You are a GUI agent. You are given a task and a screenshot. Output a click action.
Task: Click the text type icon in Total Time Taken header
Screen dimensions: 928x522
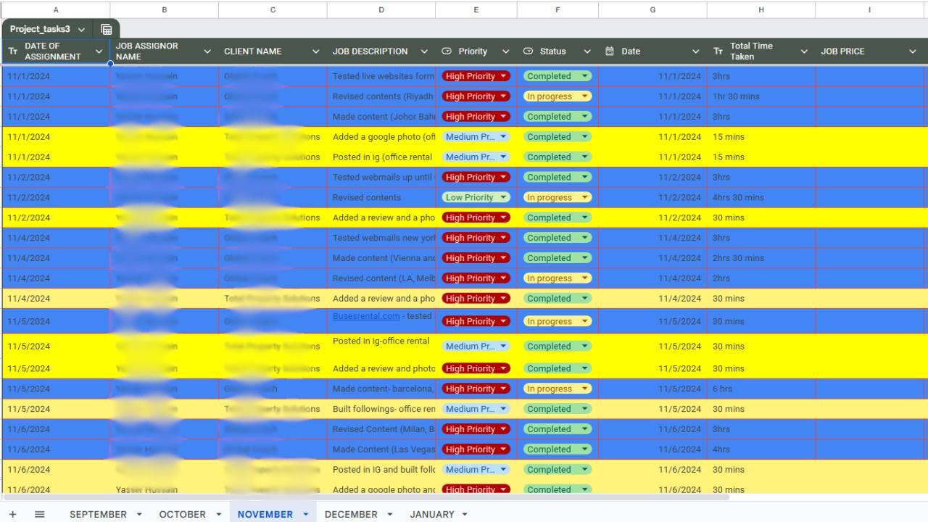tap(718, 51)
